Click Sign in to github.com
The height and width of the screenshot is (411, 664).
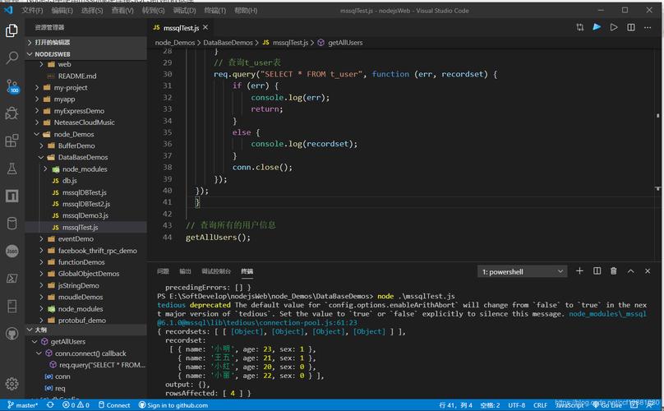[x=173, y=405]
